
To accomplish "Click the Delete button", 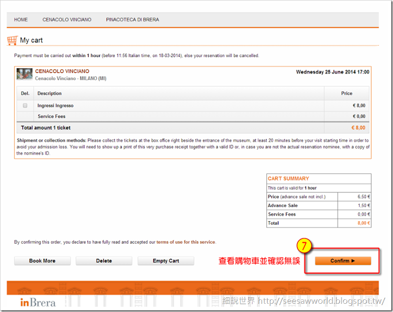I will click(104, 260).
